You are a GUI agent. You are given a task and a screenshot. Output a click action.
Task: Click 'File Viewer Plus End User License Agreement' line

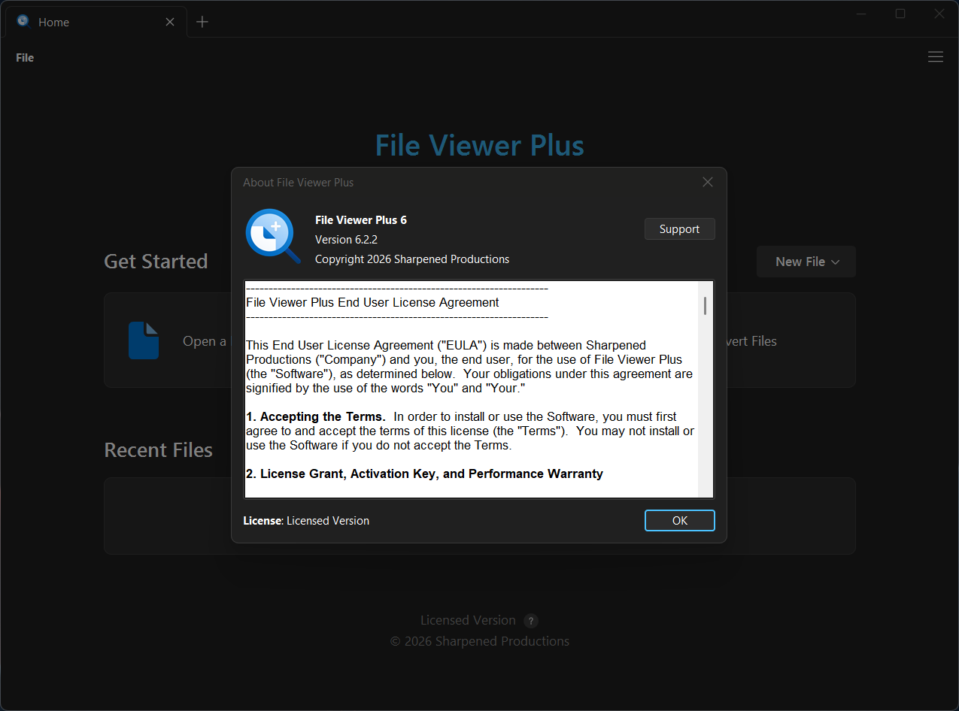pos(372,302)
